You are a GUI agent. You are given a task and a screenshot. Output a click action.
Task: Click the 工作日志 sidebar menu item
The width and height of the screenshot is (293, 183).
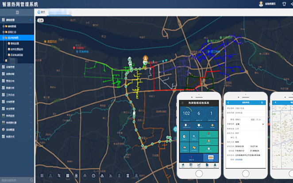tap(12, 95)
